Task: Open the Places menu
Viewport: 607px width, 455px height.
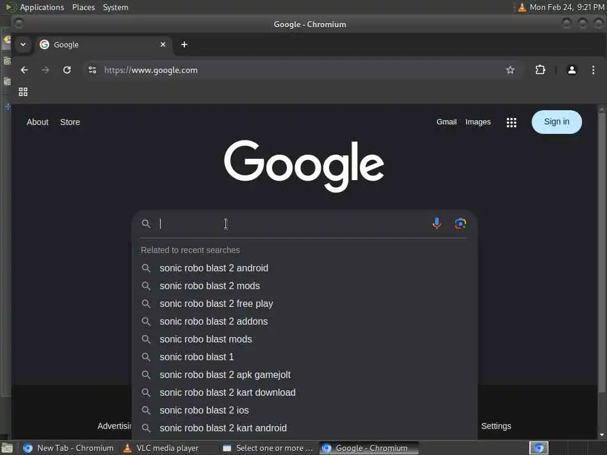Action: (84, 7)
